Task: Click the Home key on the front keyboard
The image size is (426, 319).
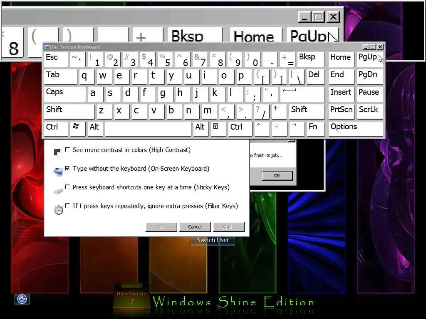Action: [x=341, y=59]
